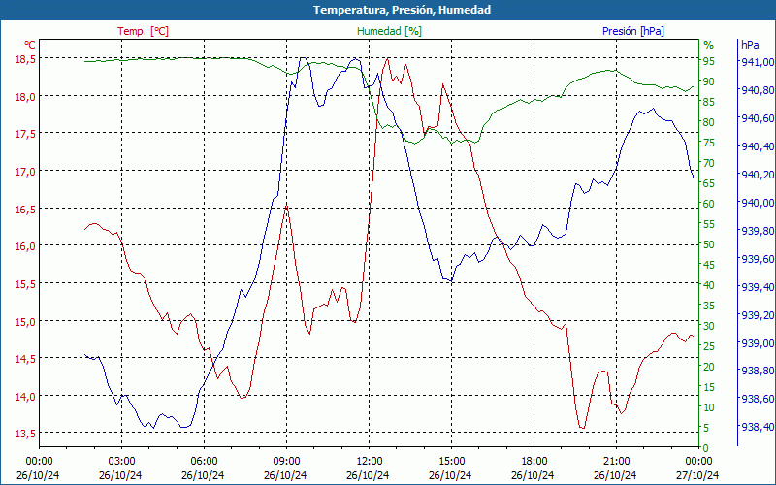776x485 pixels.
Task: Click the green '%' axis unit label
Action: 709,45
